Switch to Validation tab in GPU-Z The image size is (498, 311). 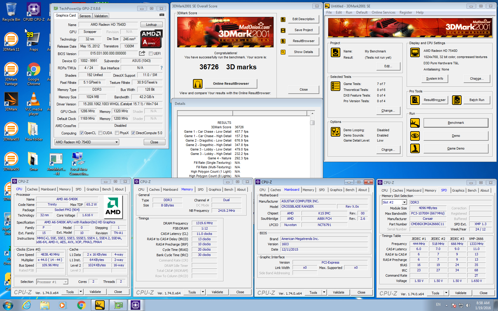point(101,16)
